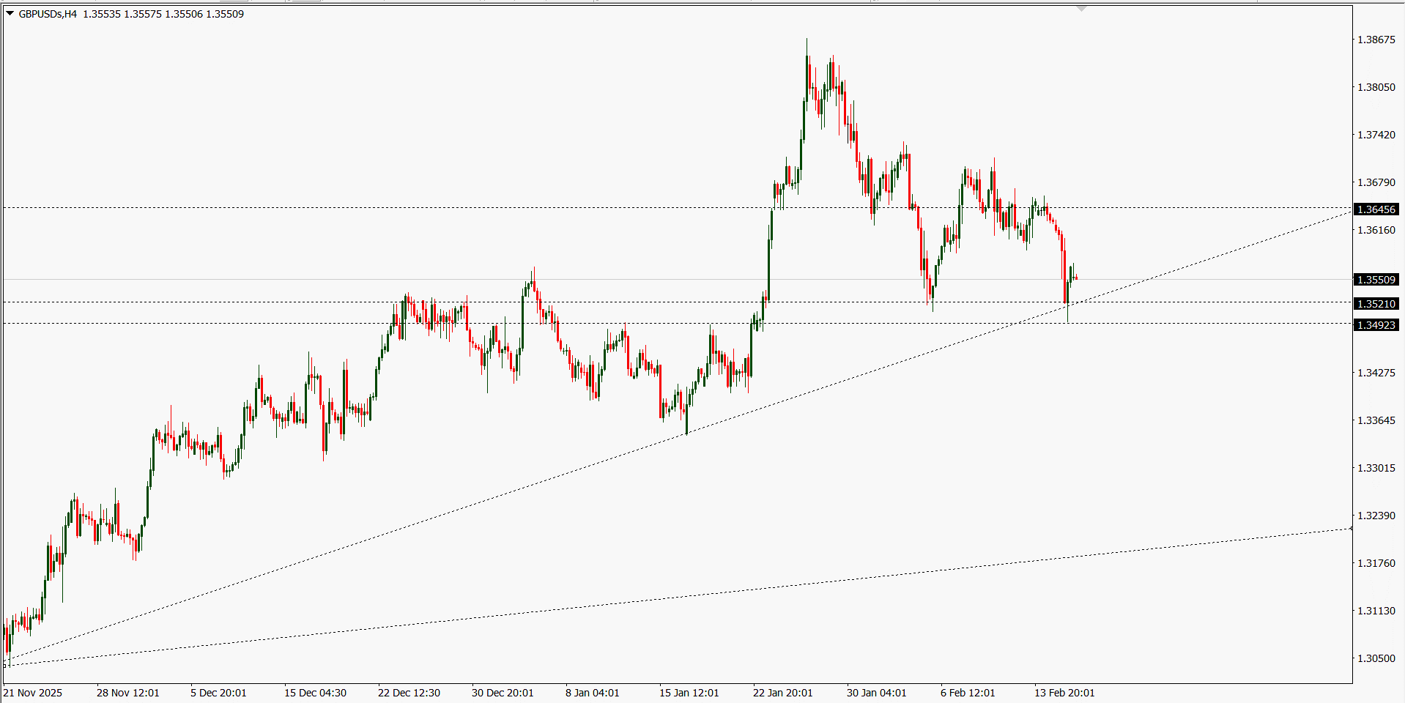
Task: Click the lower trendline endpoint at right edge
Action: 1351,528
